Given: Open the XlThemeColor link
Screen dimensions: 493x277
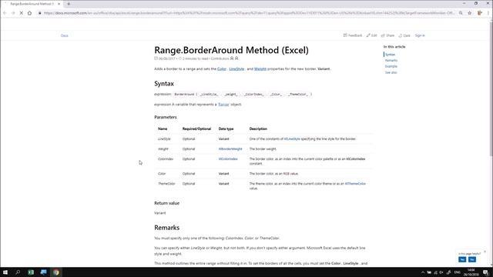Looking at the screenshot, I should point(355,184).
